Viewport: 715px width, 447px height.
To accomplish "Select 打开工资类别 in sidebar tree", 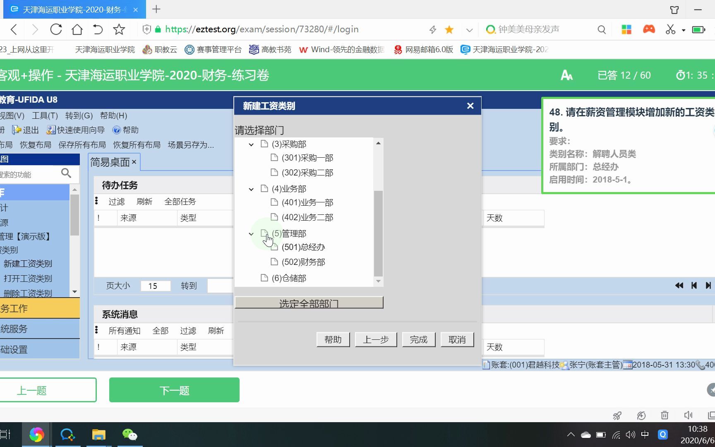I will [28, 279].
